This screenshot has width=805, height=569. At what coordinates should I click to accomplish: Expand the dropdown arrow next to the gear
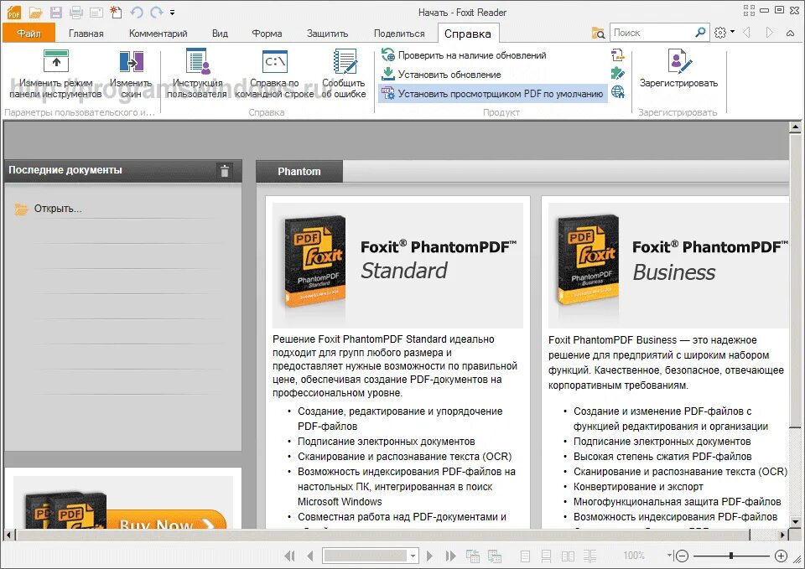point(732,32)
